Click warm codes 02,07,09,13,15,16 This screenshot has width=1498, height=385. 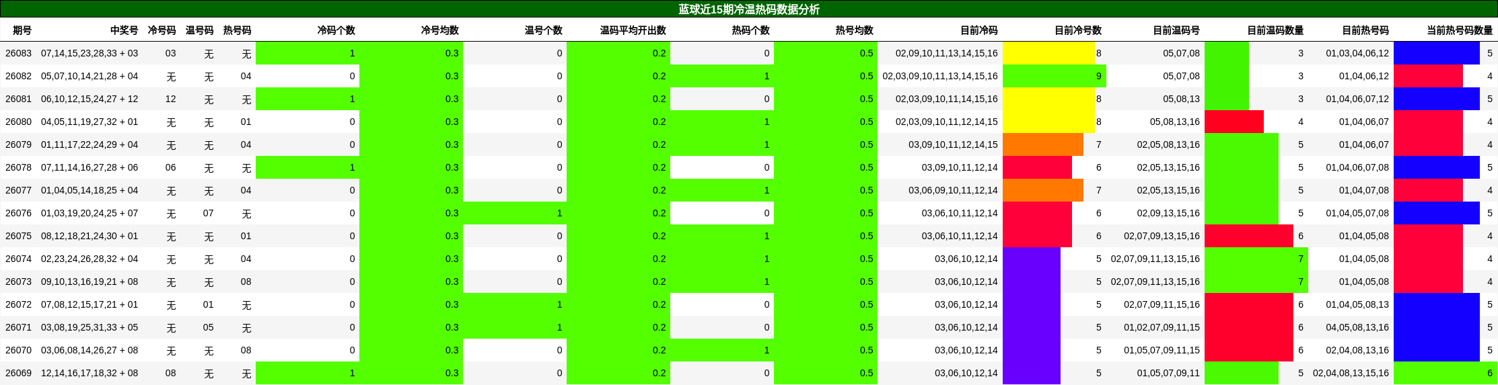(1162, 236)
